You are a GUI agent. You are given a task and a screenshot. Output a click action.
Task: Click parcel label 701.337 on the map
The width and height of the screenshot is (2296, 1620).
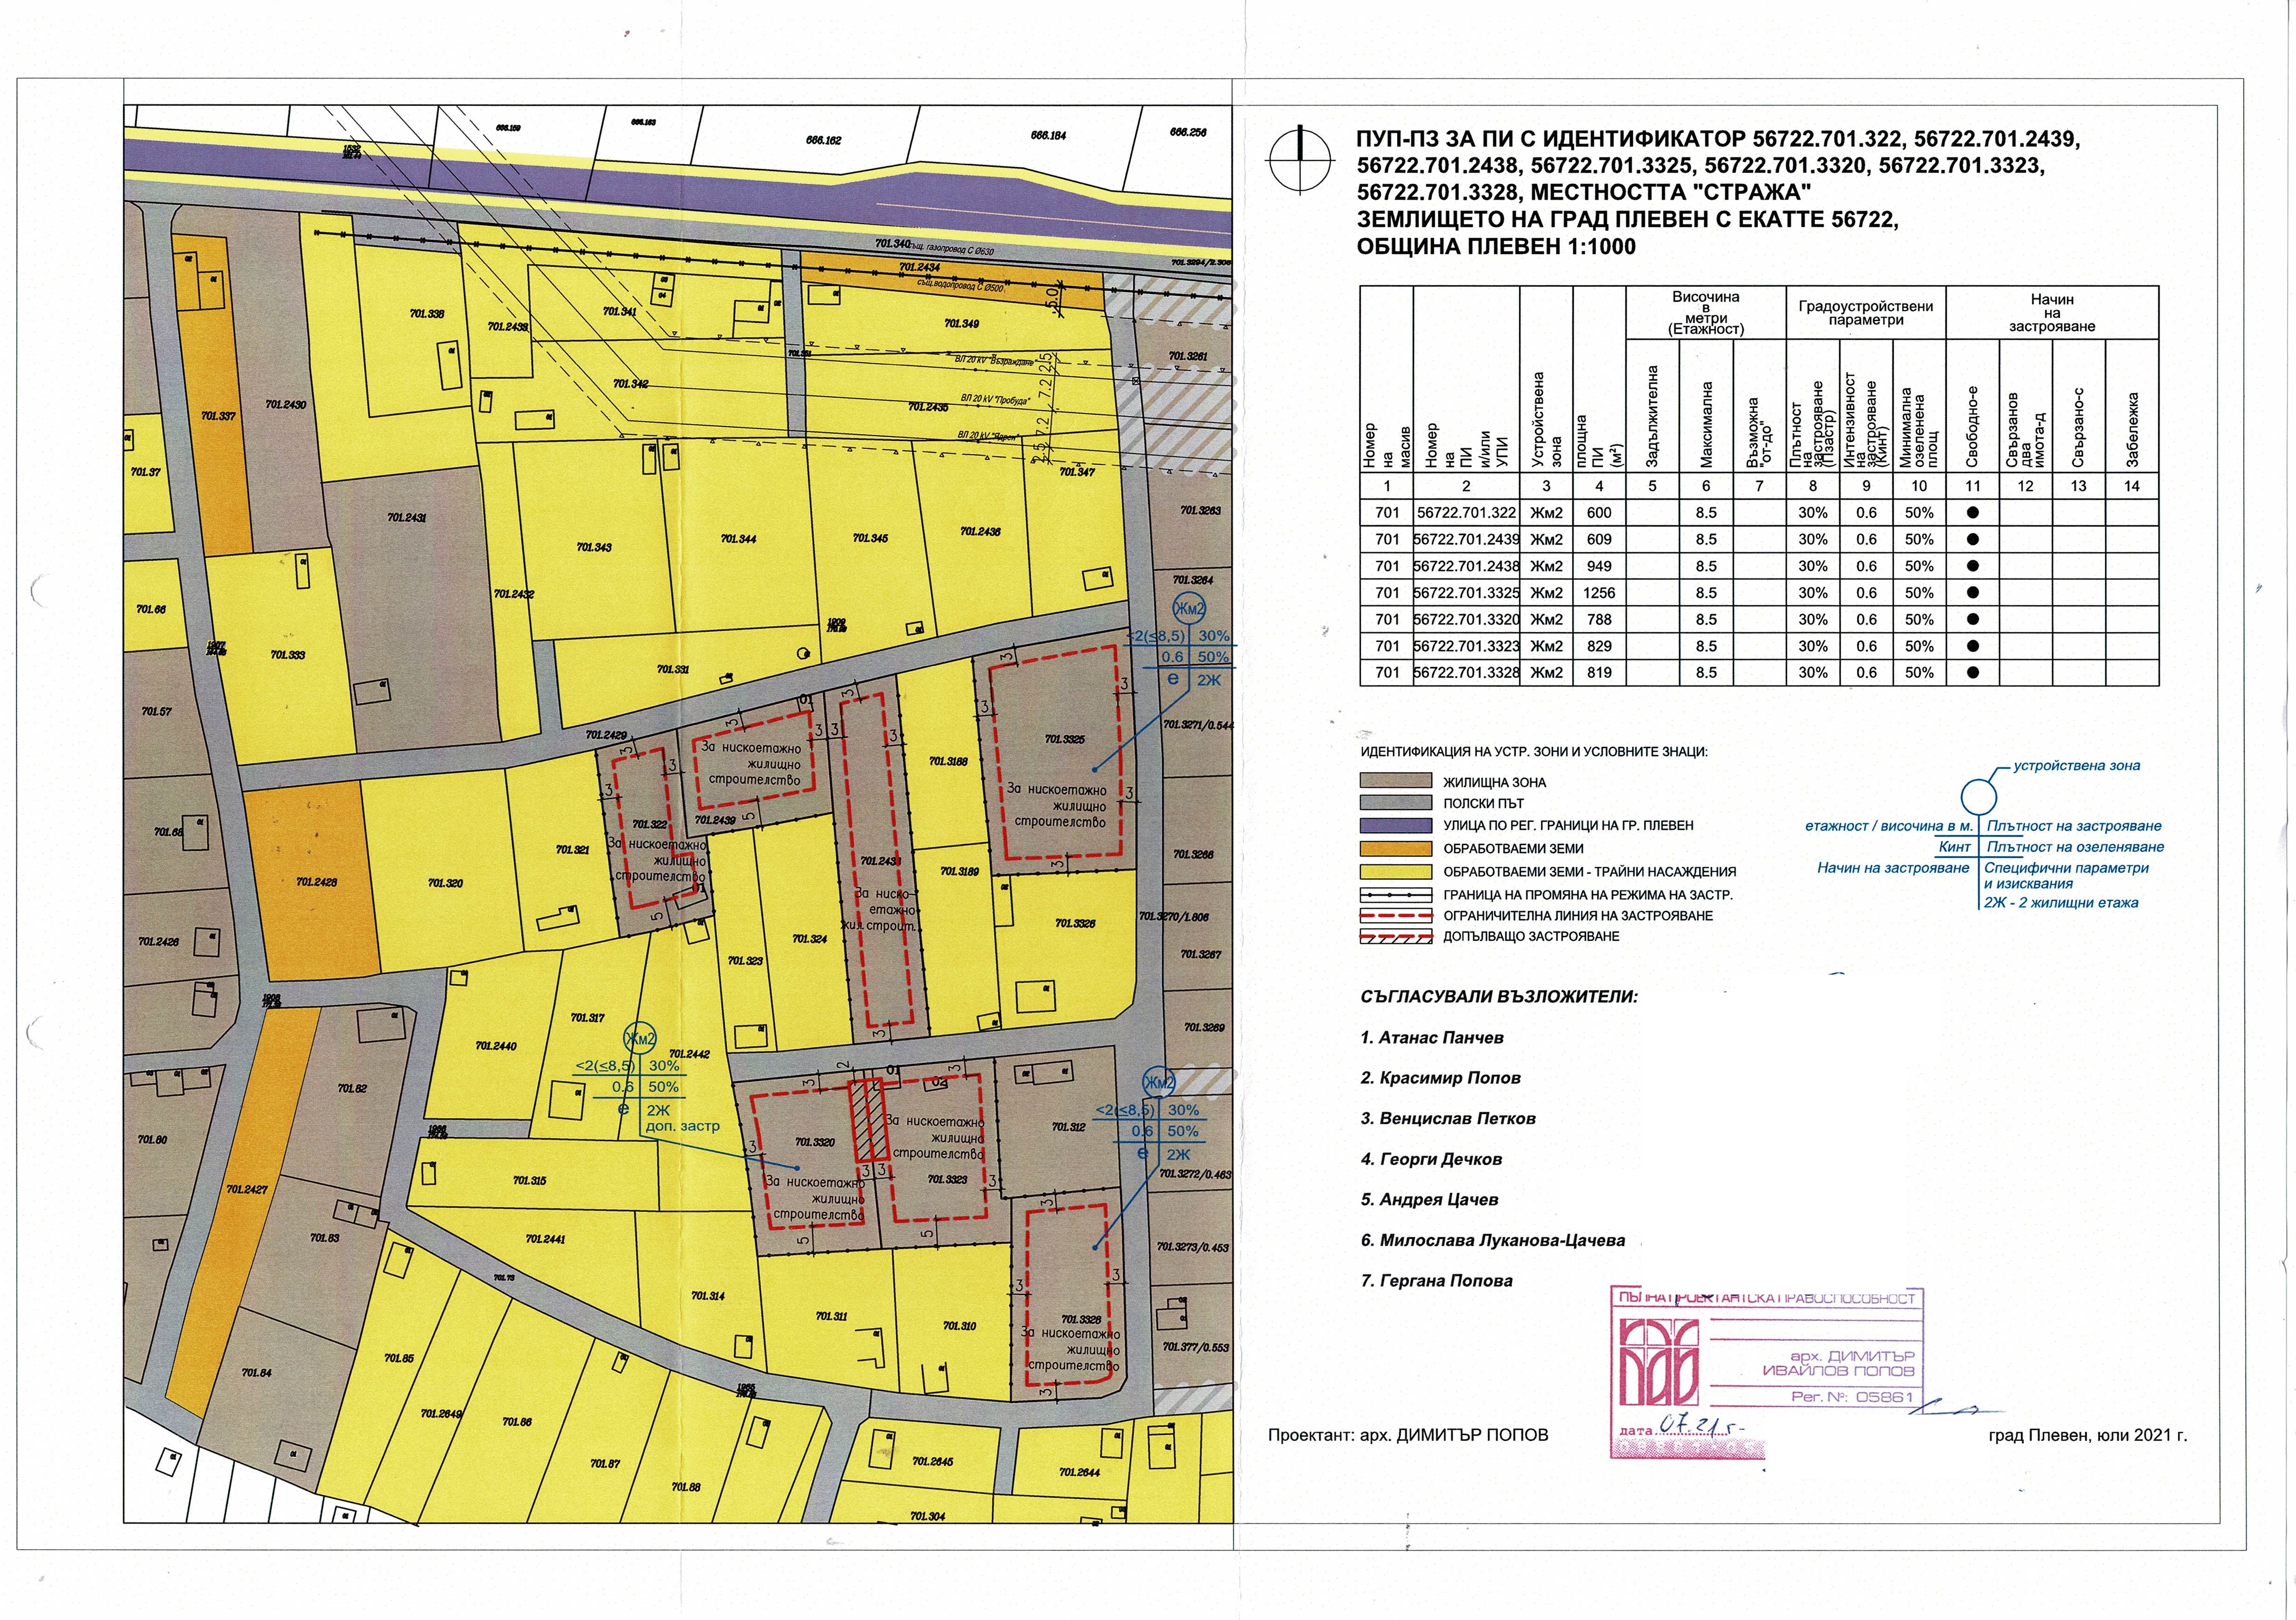218,416
